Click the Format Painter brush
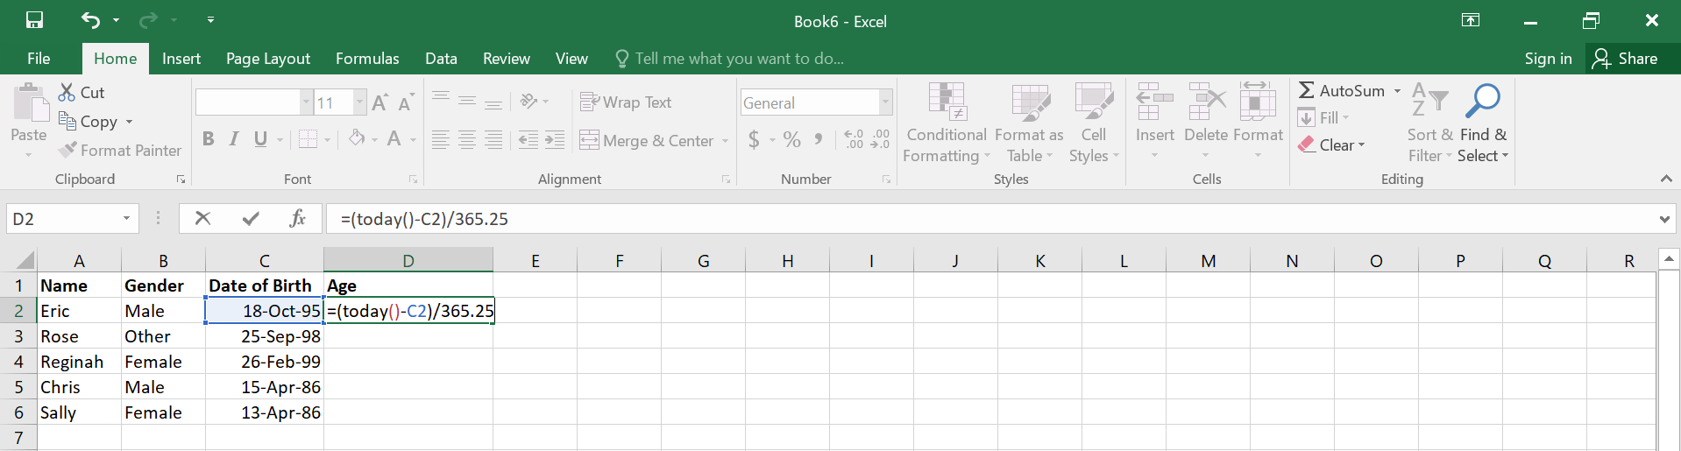Screen dimensions: 1681x451 coord(67,150)
